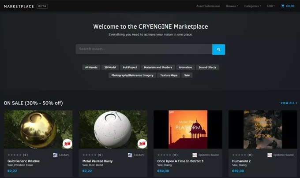
Task: Click Epidemic Sound avatar on Detroit 3 card
Action: point(195,155)
